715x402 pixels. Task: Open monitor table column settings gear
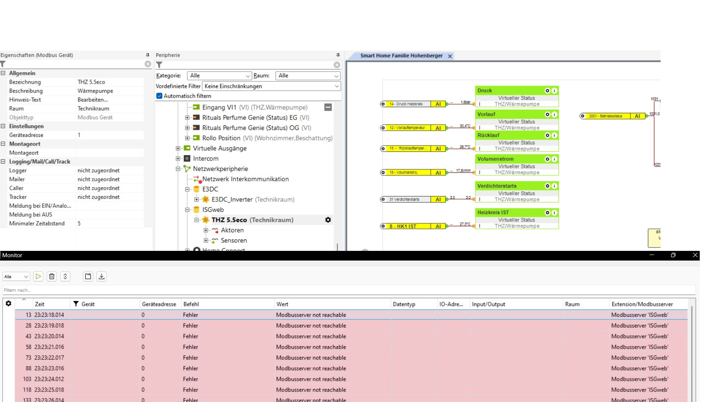click(8, 303)
